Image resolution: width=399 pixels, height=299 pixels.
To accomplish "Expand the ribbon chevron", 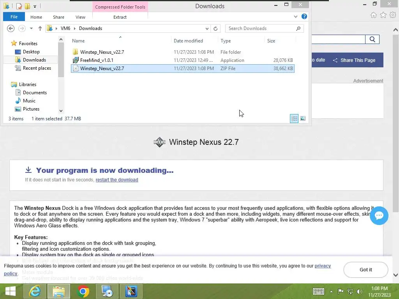I will (296, 16).
